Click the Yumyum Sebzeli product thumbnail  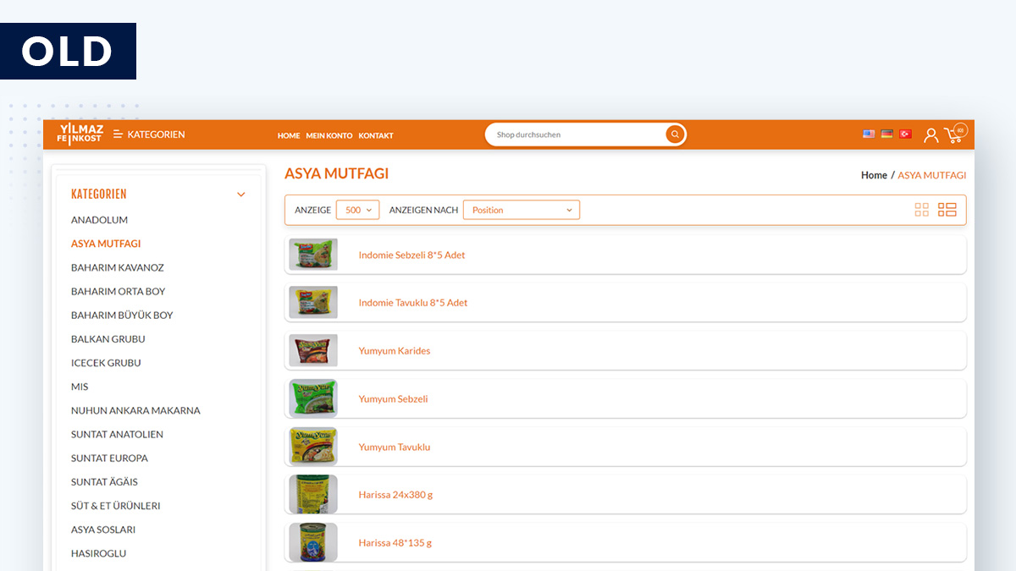click(313, 398)
